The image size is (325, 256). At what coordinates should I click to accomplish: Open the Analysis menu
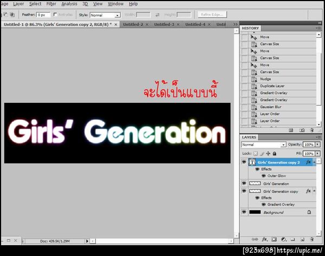coord(69,4)
